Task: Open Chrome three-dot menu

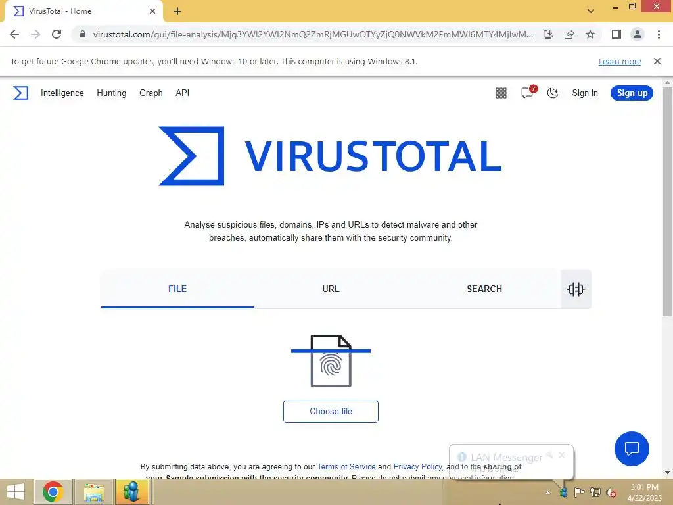Action: [x=659, y=34]
